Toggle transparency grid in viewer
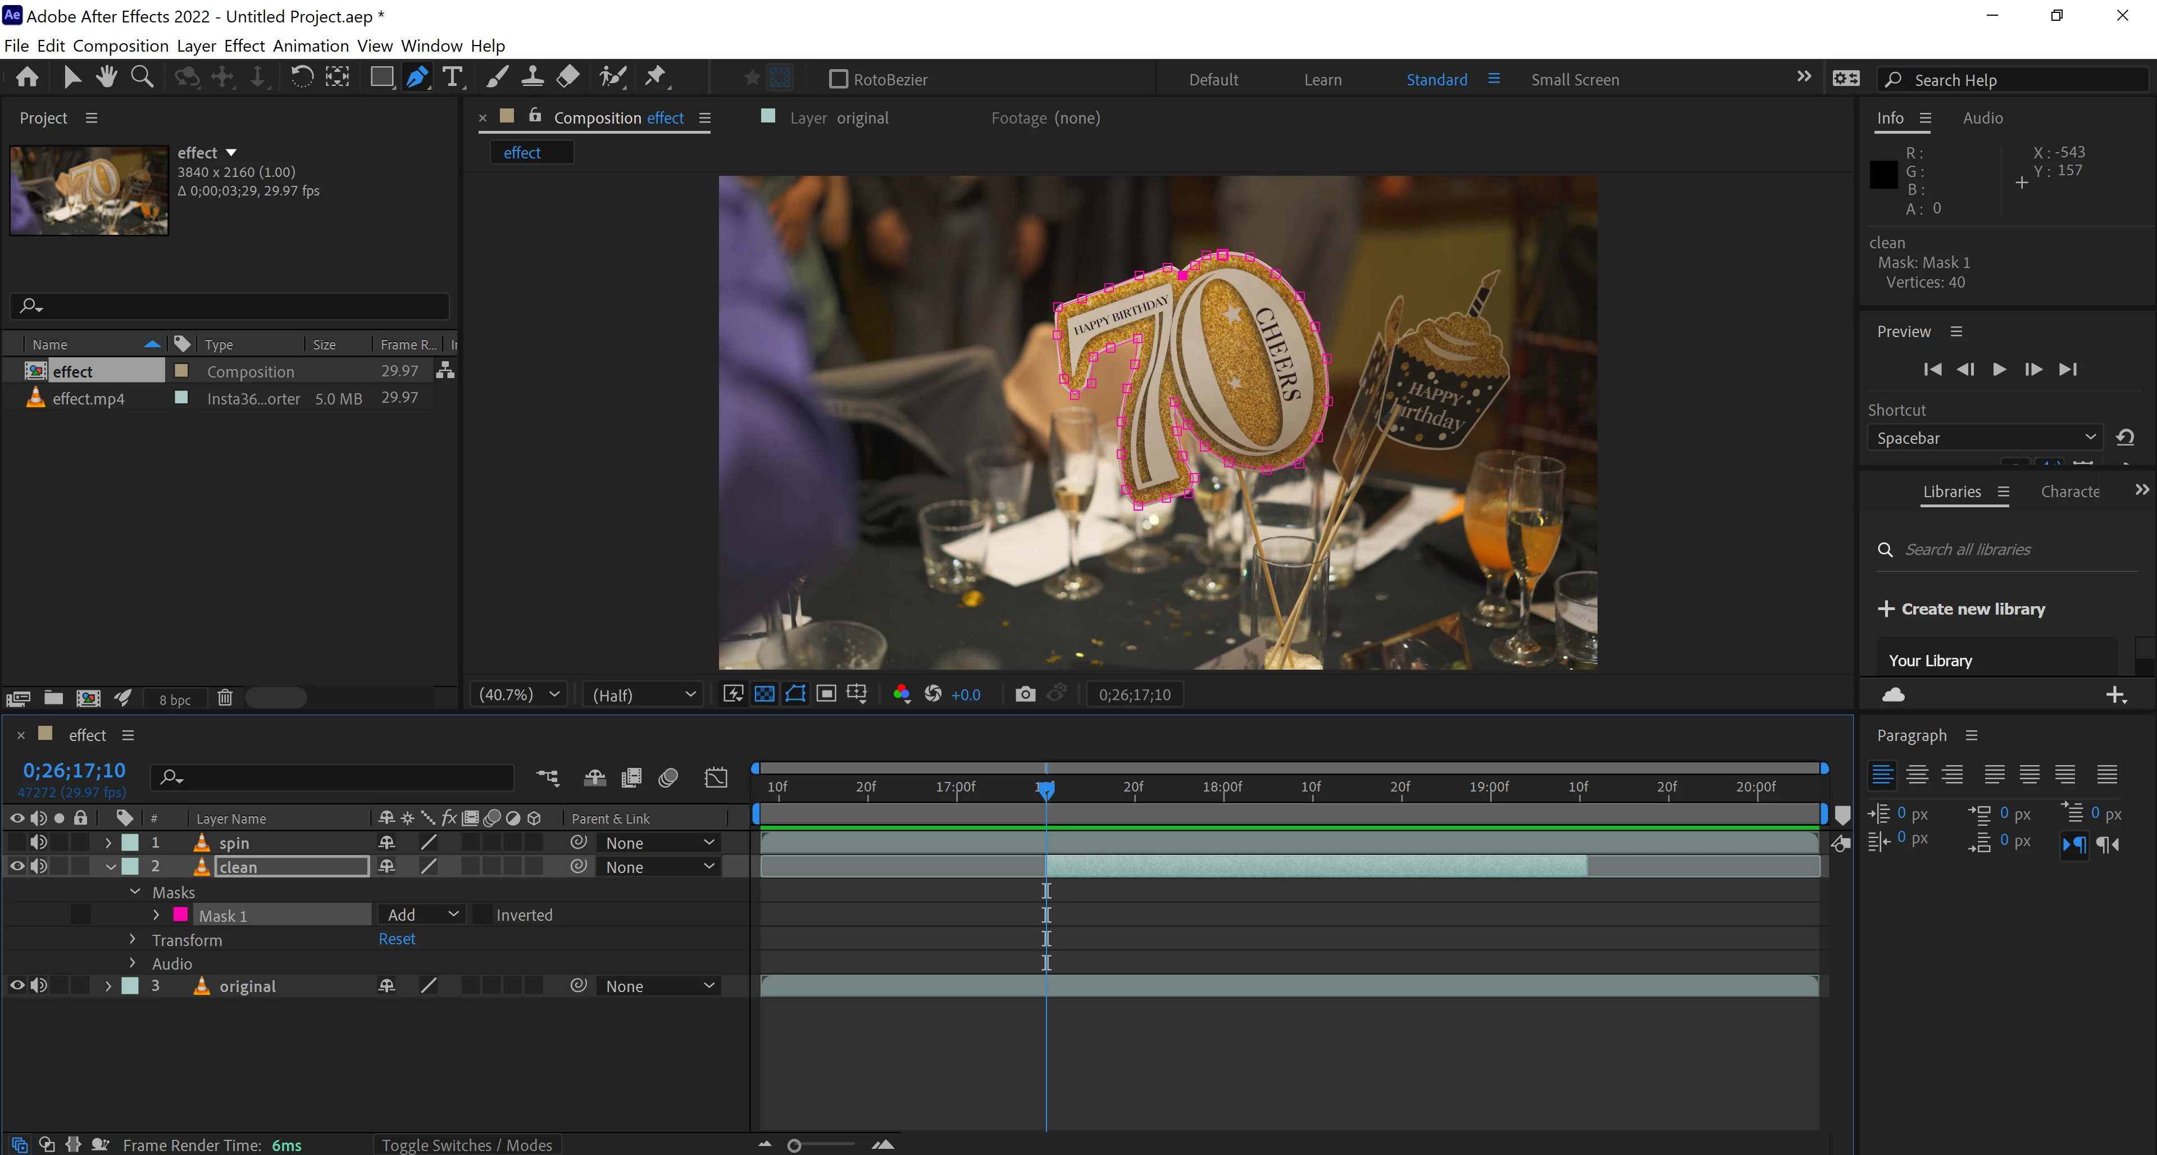Viewport: 2157px width, 1155px height. coord(764,694)
